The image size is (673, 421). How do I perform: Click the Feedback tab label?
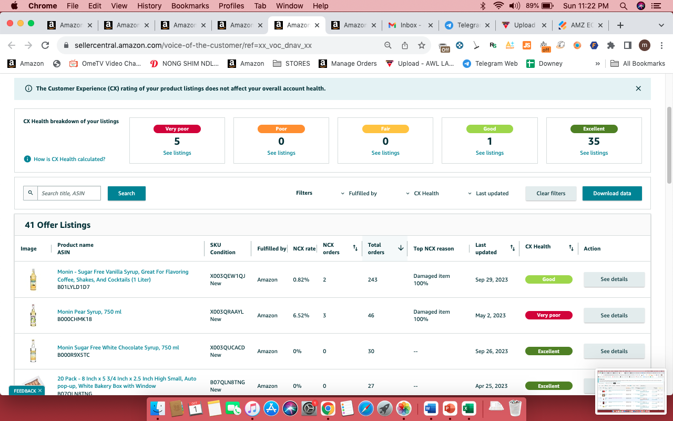point(25,391)
